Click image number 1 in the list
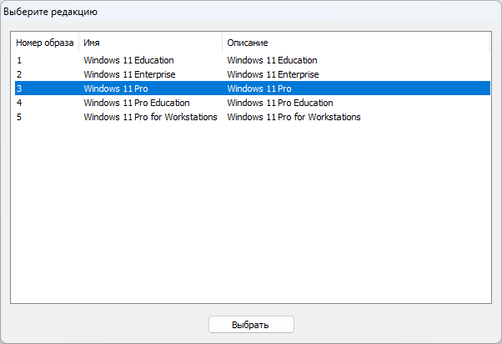This screenshot has width=502, height=344. coord(19,60)
